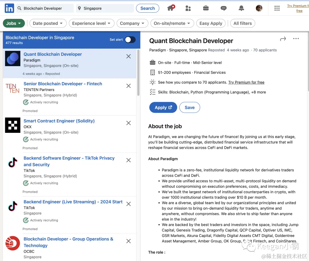Click the lightbulb applicant insights icon

[x=152, y=82]
